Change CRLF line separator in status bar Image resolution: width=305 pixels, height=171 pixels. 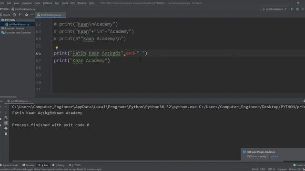(263, 169)
